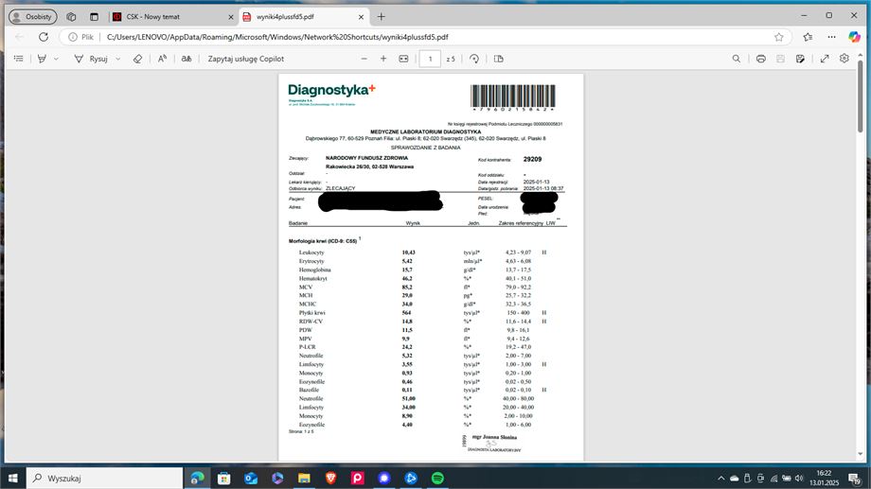Print the PDF document

(x=761, y=59)
